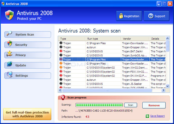Click the magnifier icon beside System Scan
The image size is (174, 124).
pos(9,33)
